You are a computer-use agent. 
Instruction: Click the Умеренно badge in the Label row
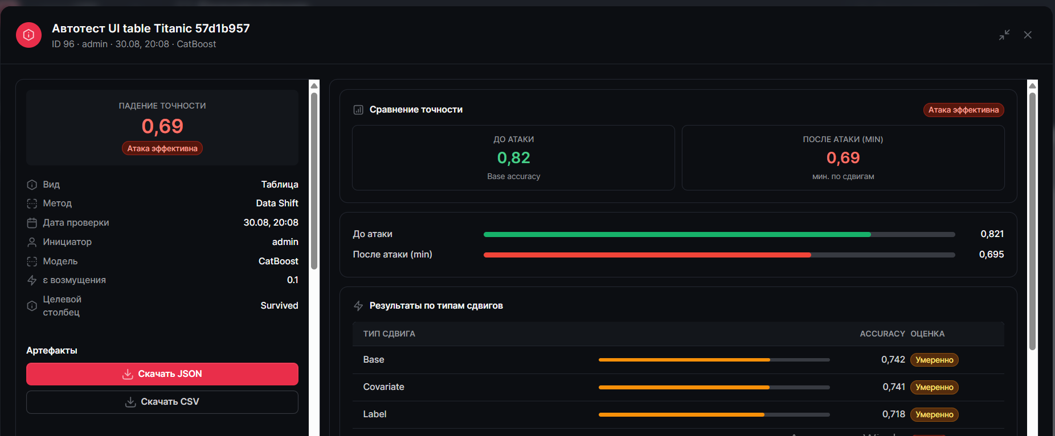[934, 414]
